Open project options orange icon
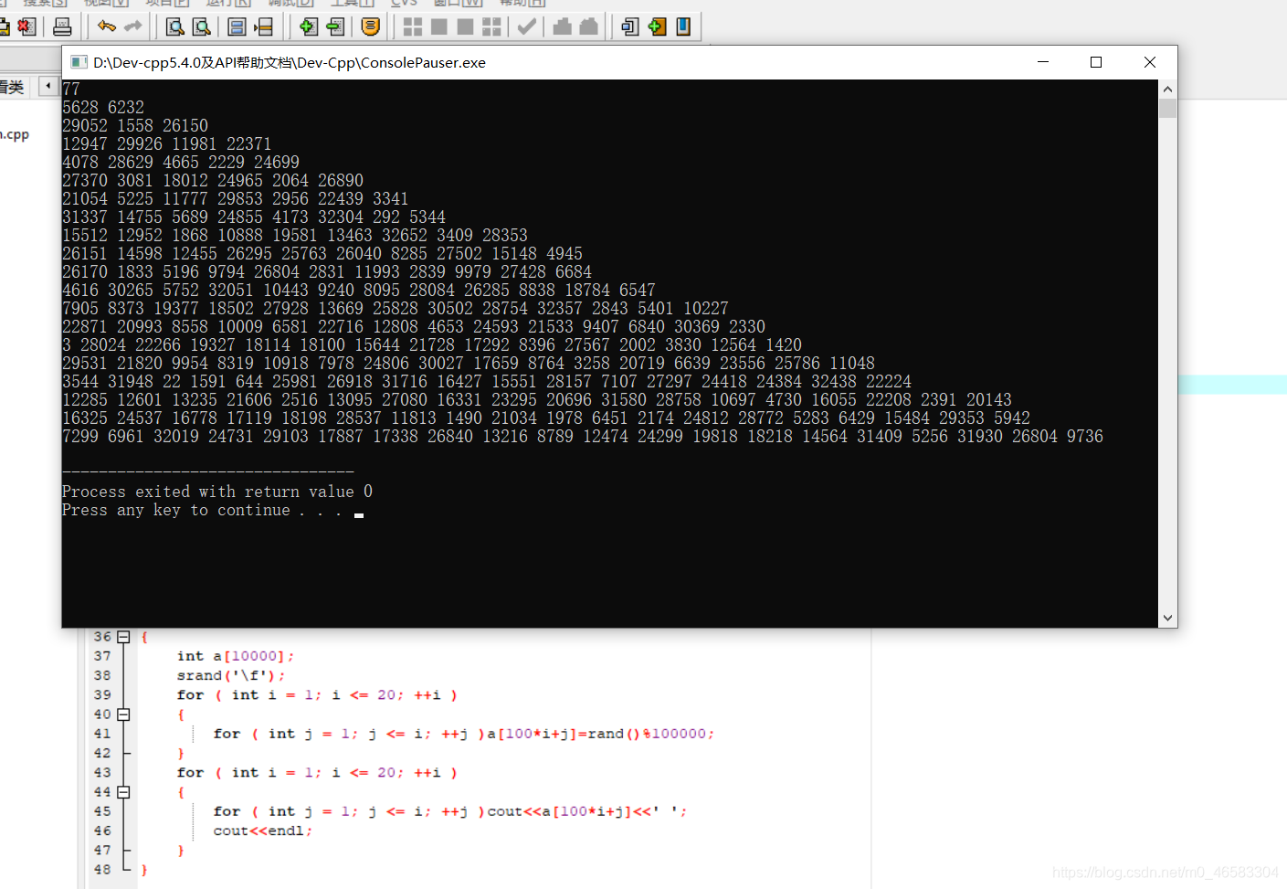 coord(370,26)
